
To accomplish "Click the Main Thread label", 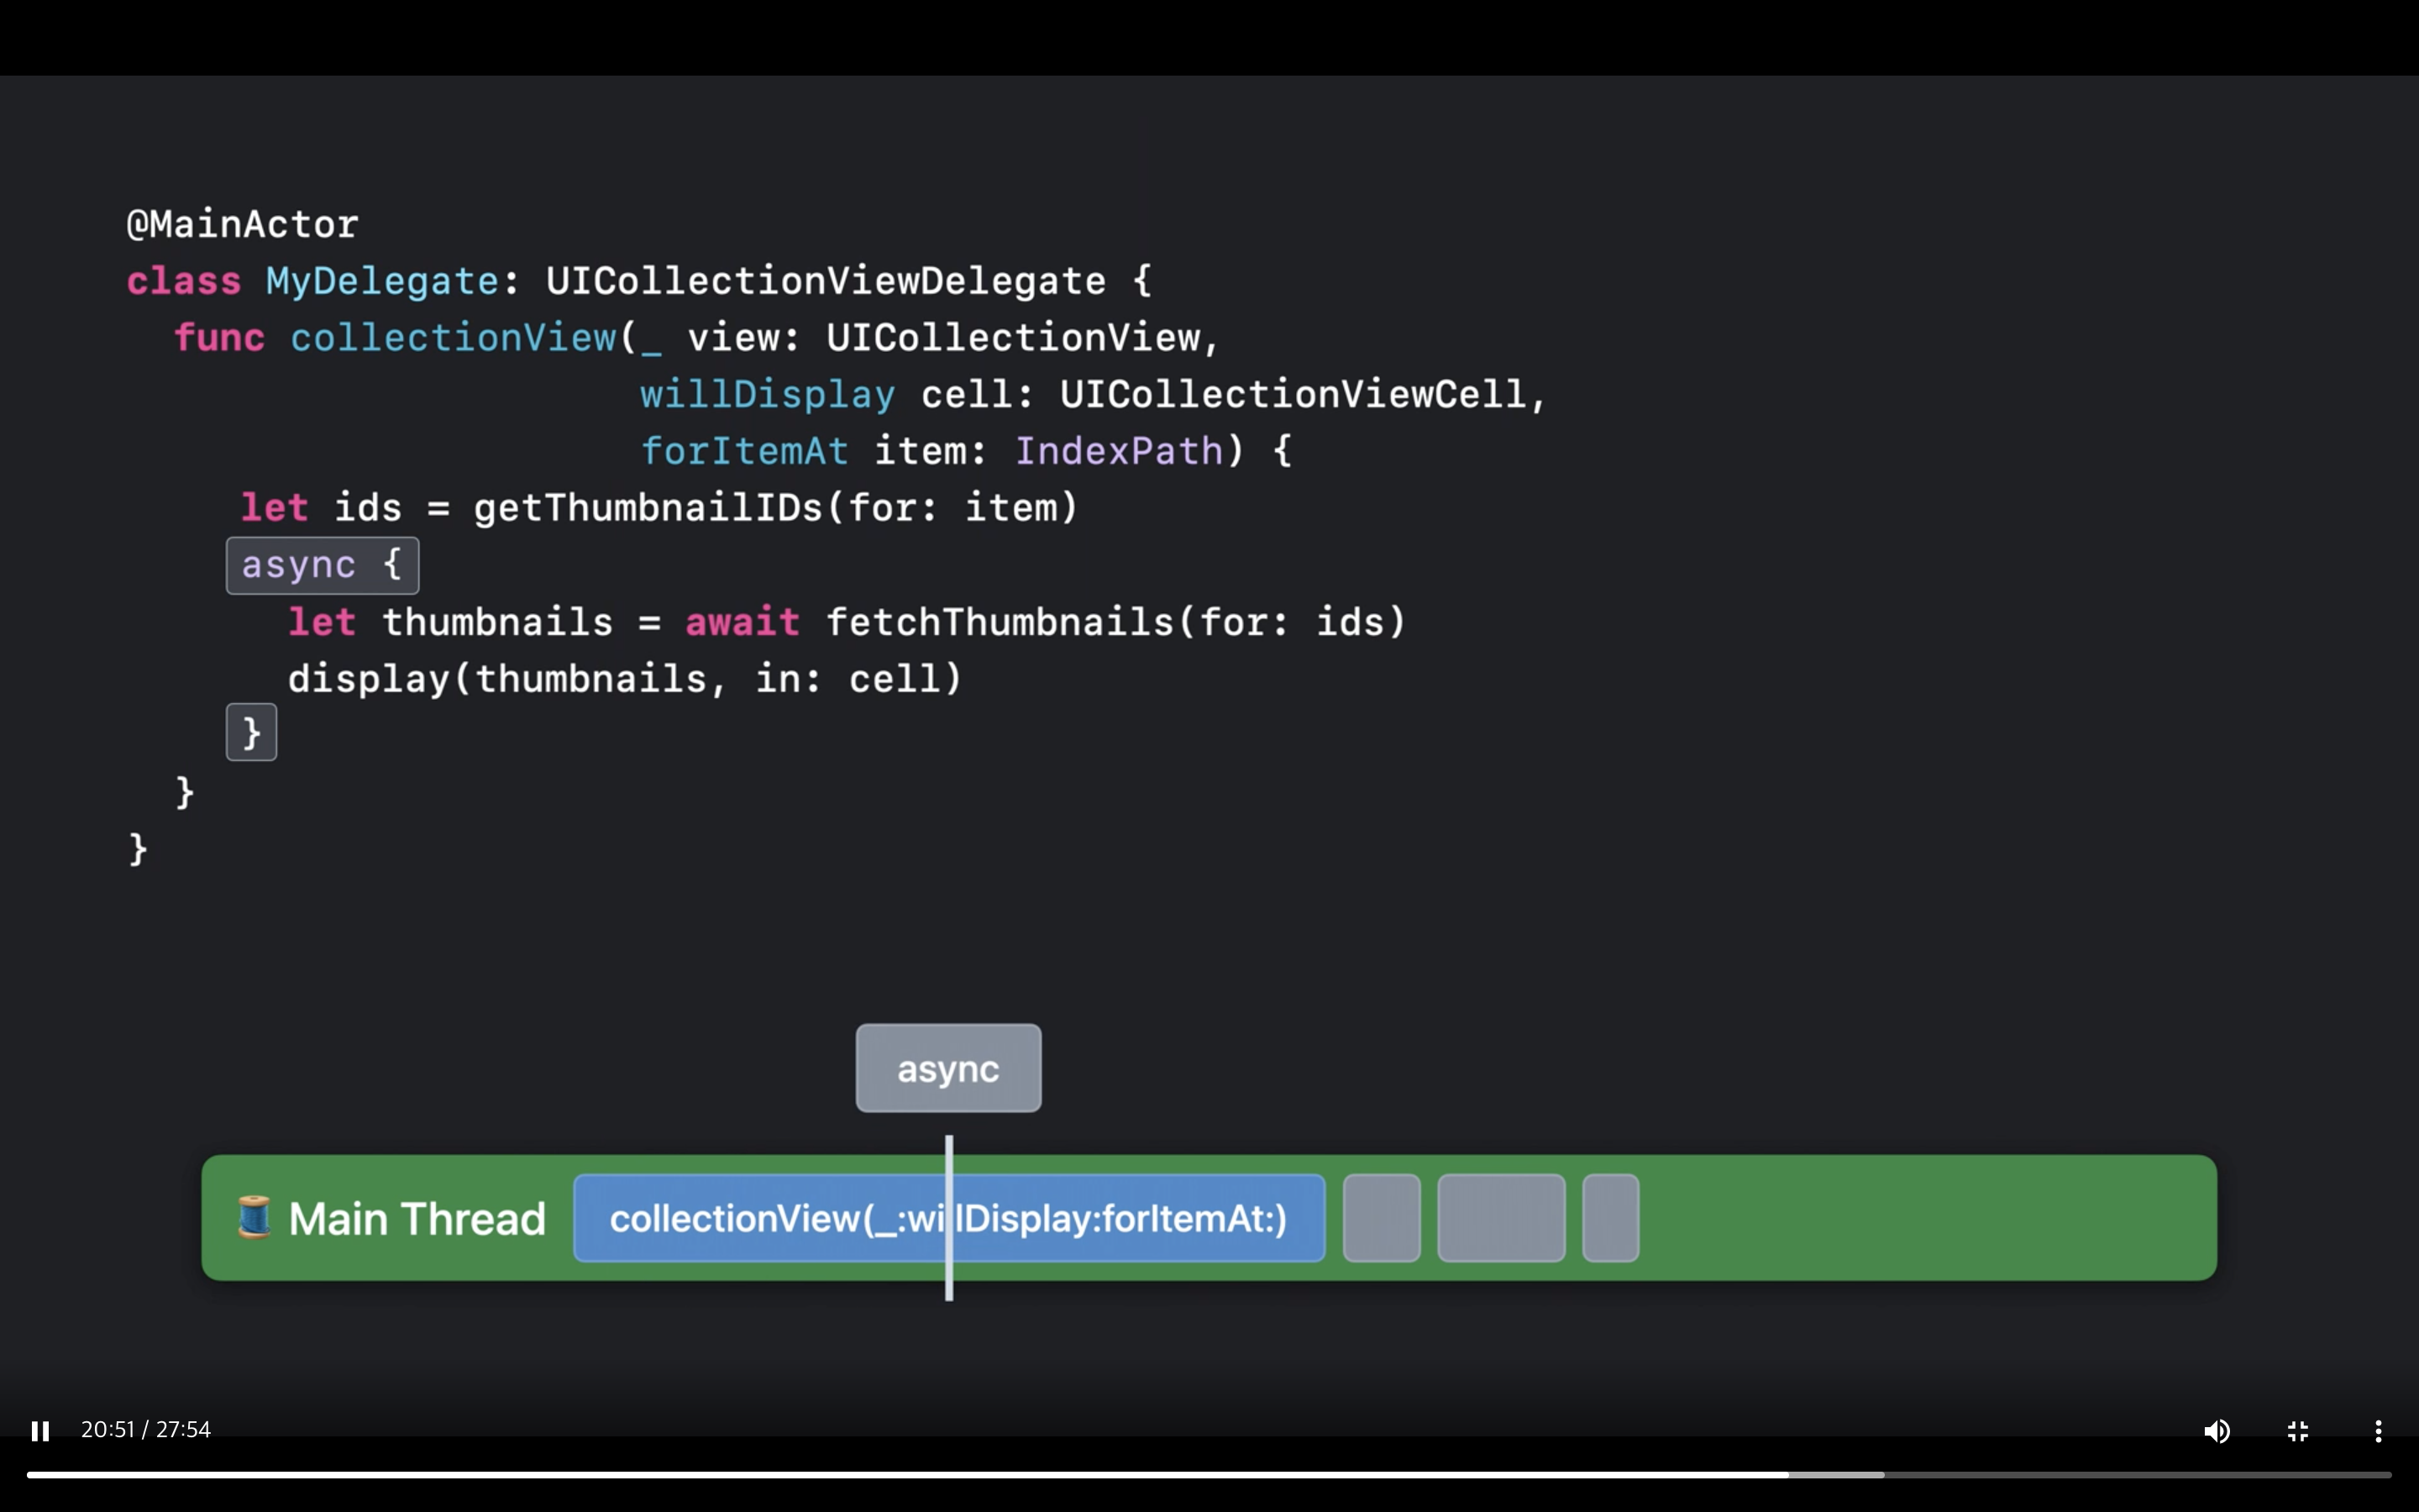I will 417,1219.
